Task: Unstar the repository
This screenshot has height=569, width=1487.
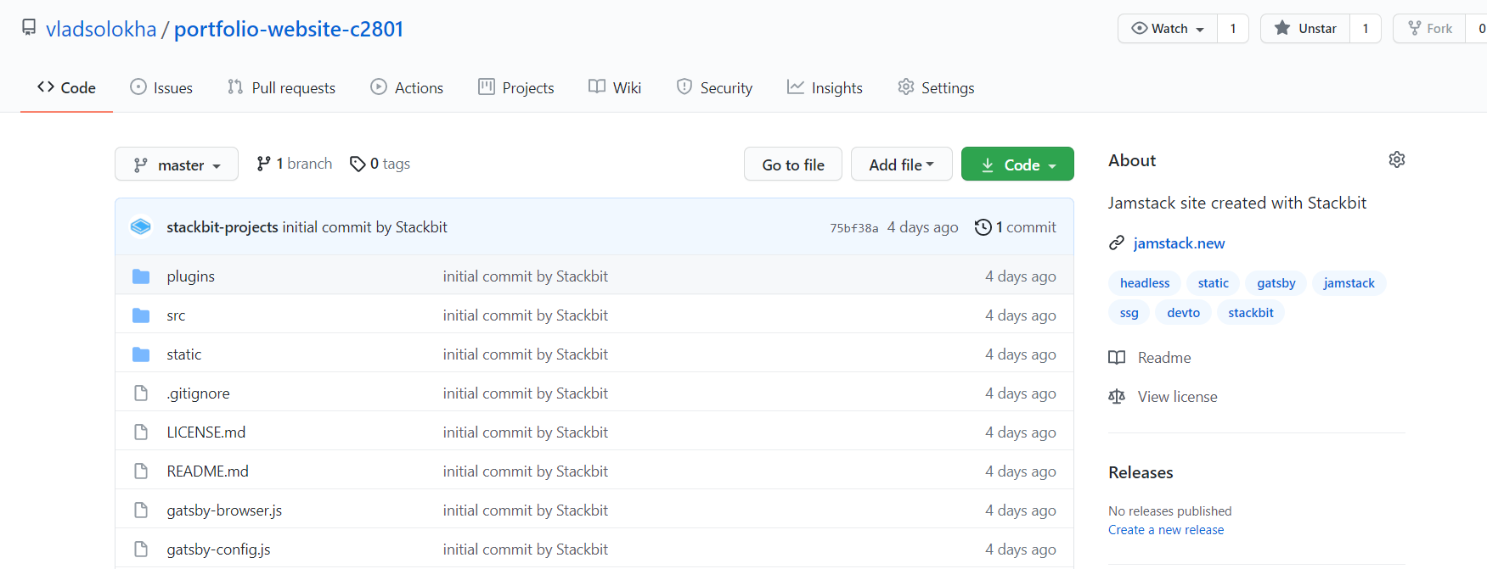Action: click(x=1305, y=29)
